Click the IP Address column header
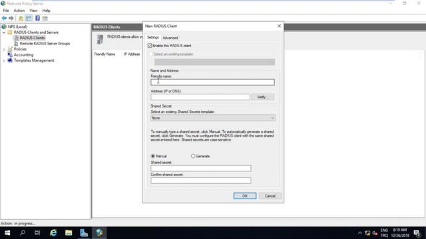This screenshot has height=239, width=426. 132,54
